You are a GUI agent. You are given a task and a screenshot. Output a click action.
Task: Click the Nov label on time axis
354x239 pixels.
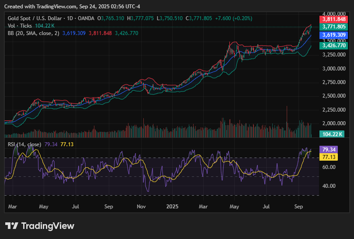(141, 207)
